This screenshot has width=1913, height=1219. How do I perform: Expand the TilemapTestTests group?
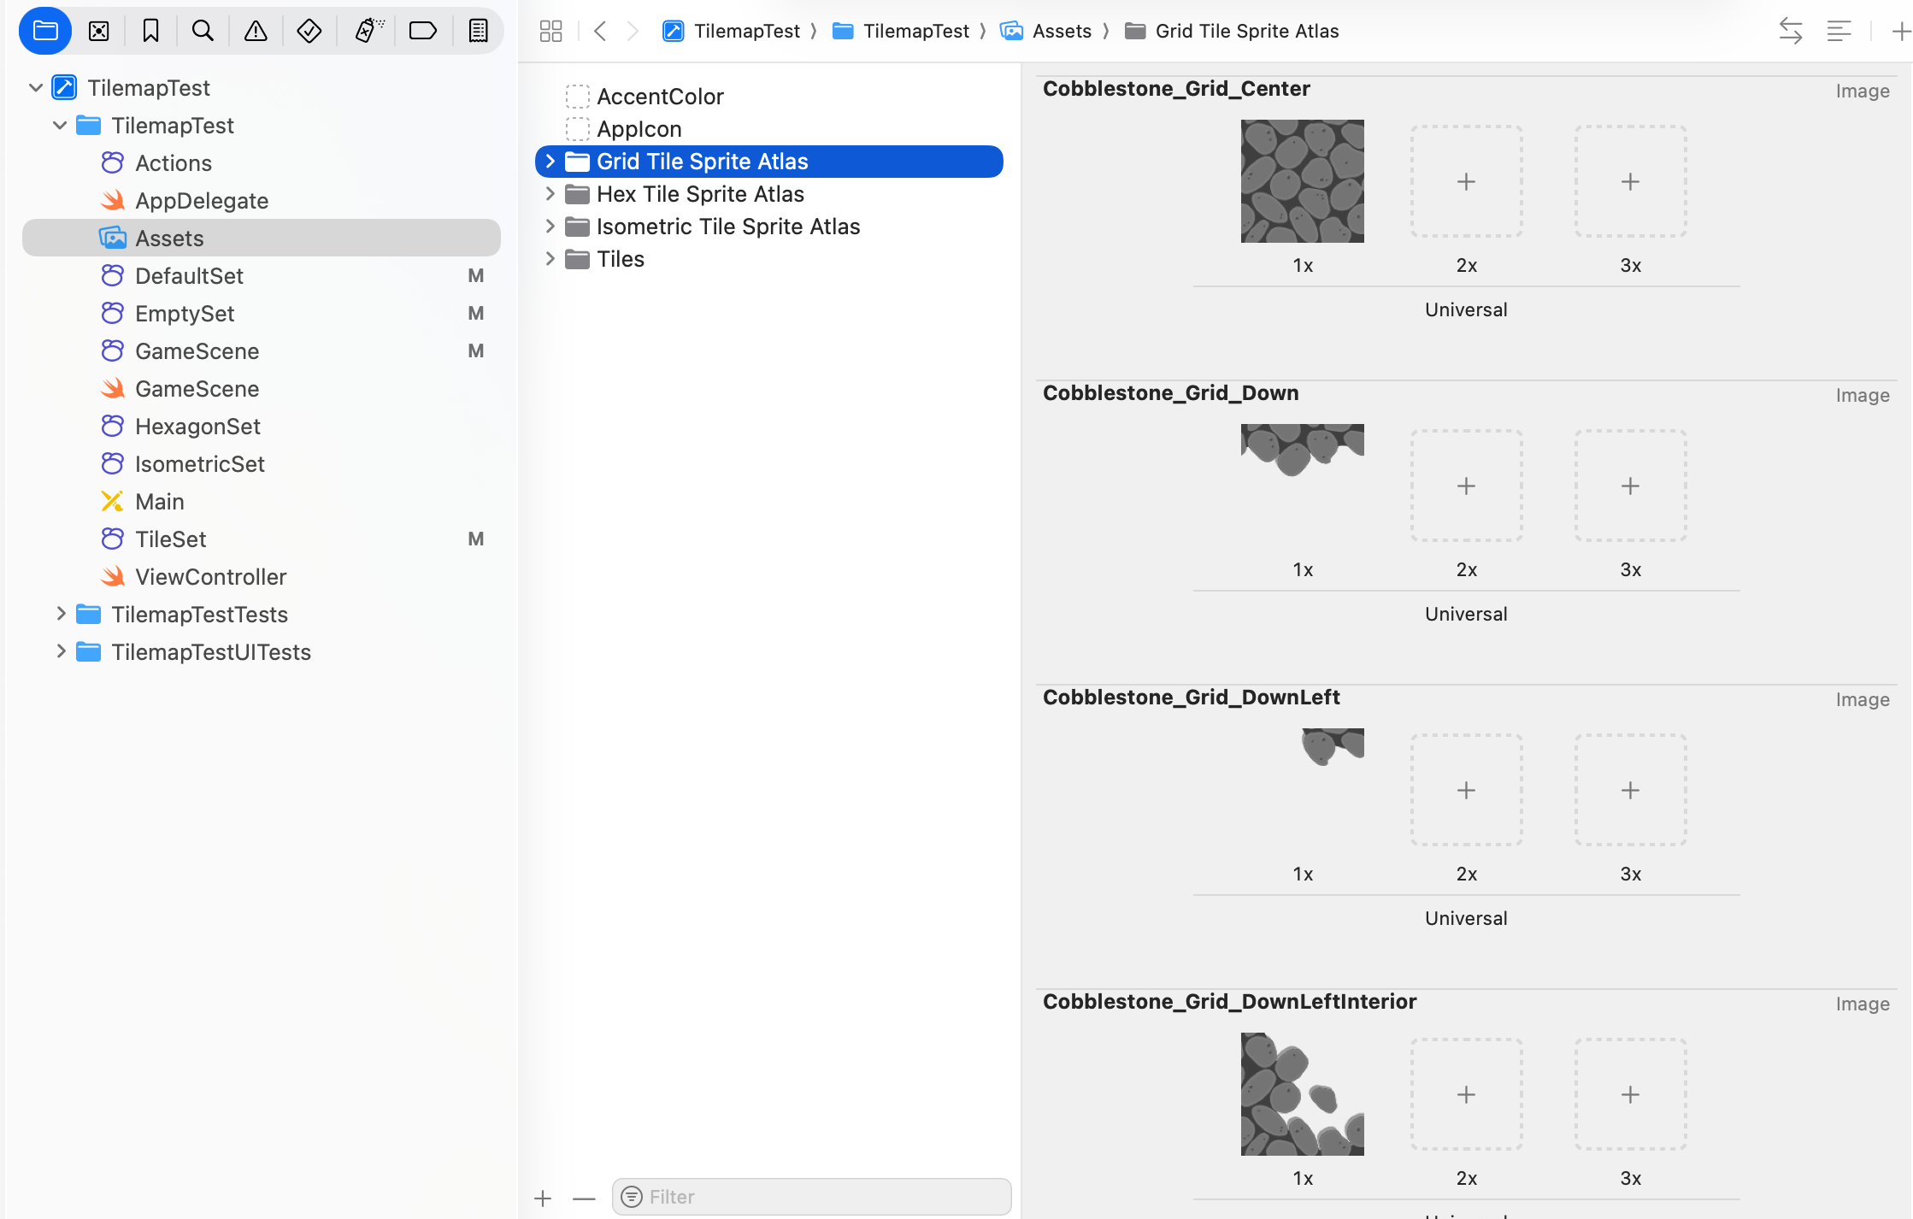tap(61, 614)
